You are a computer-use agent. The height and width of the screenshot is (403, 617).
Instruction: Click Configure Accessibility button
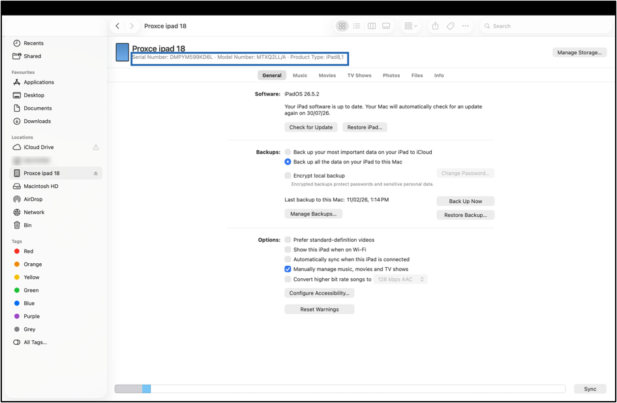click(319, 293)
